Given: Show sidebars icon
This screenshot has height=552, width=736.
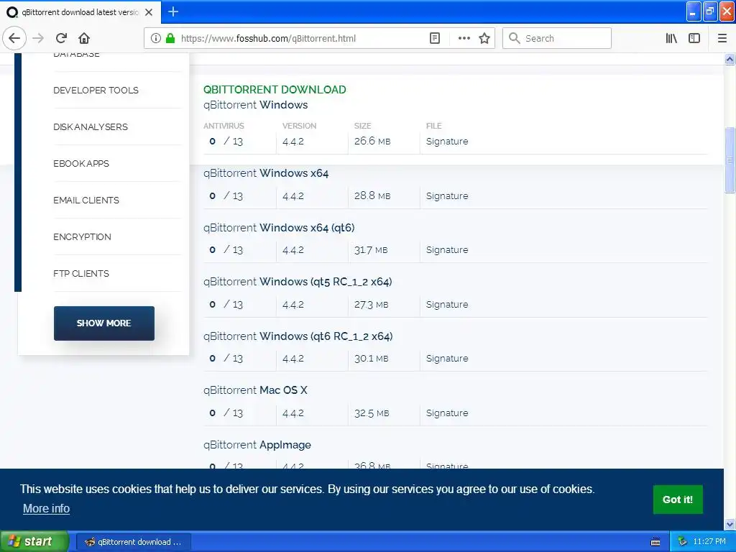Looking at the screenshot, I should point(694,38).
